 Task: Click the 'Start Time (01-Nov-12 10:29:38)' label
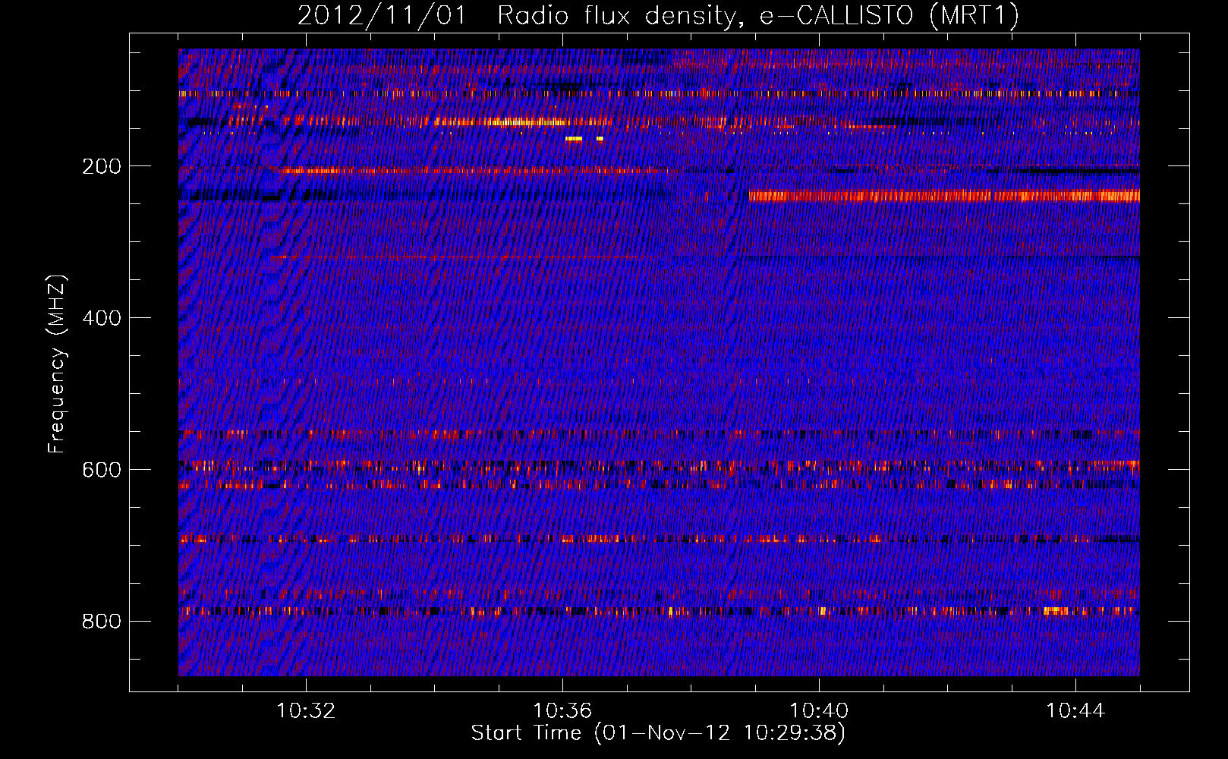[658, 733]
